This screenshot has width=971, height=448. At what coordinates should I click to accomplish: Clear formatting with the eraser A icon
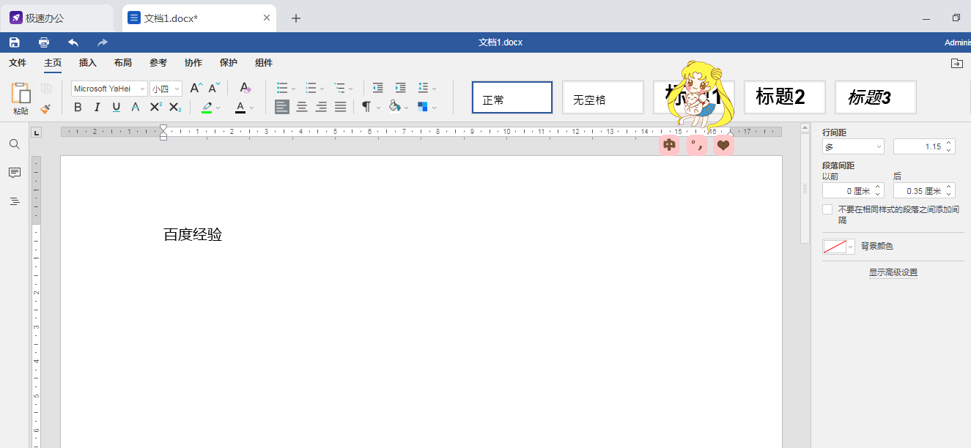click(x=245, y=89)
